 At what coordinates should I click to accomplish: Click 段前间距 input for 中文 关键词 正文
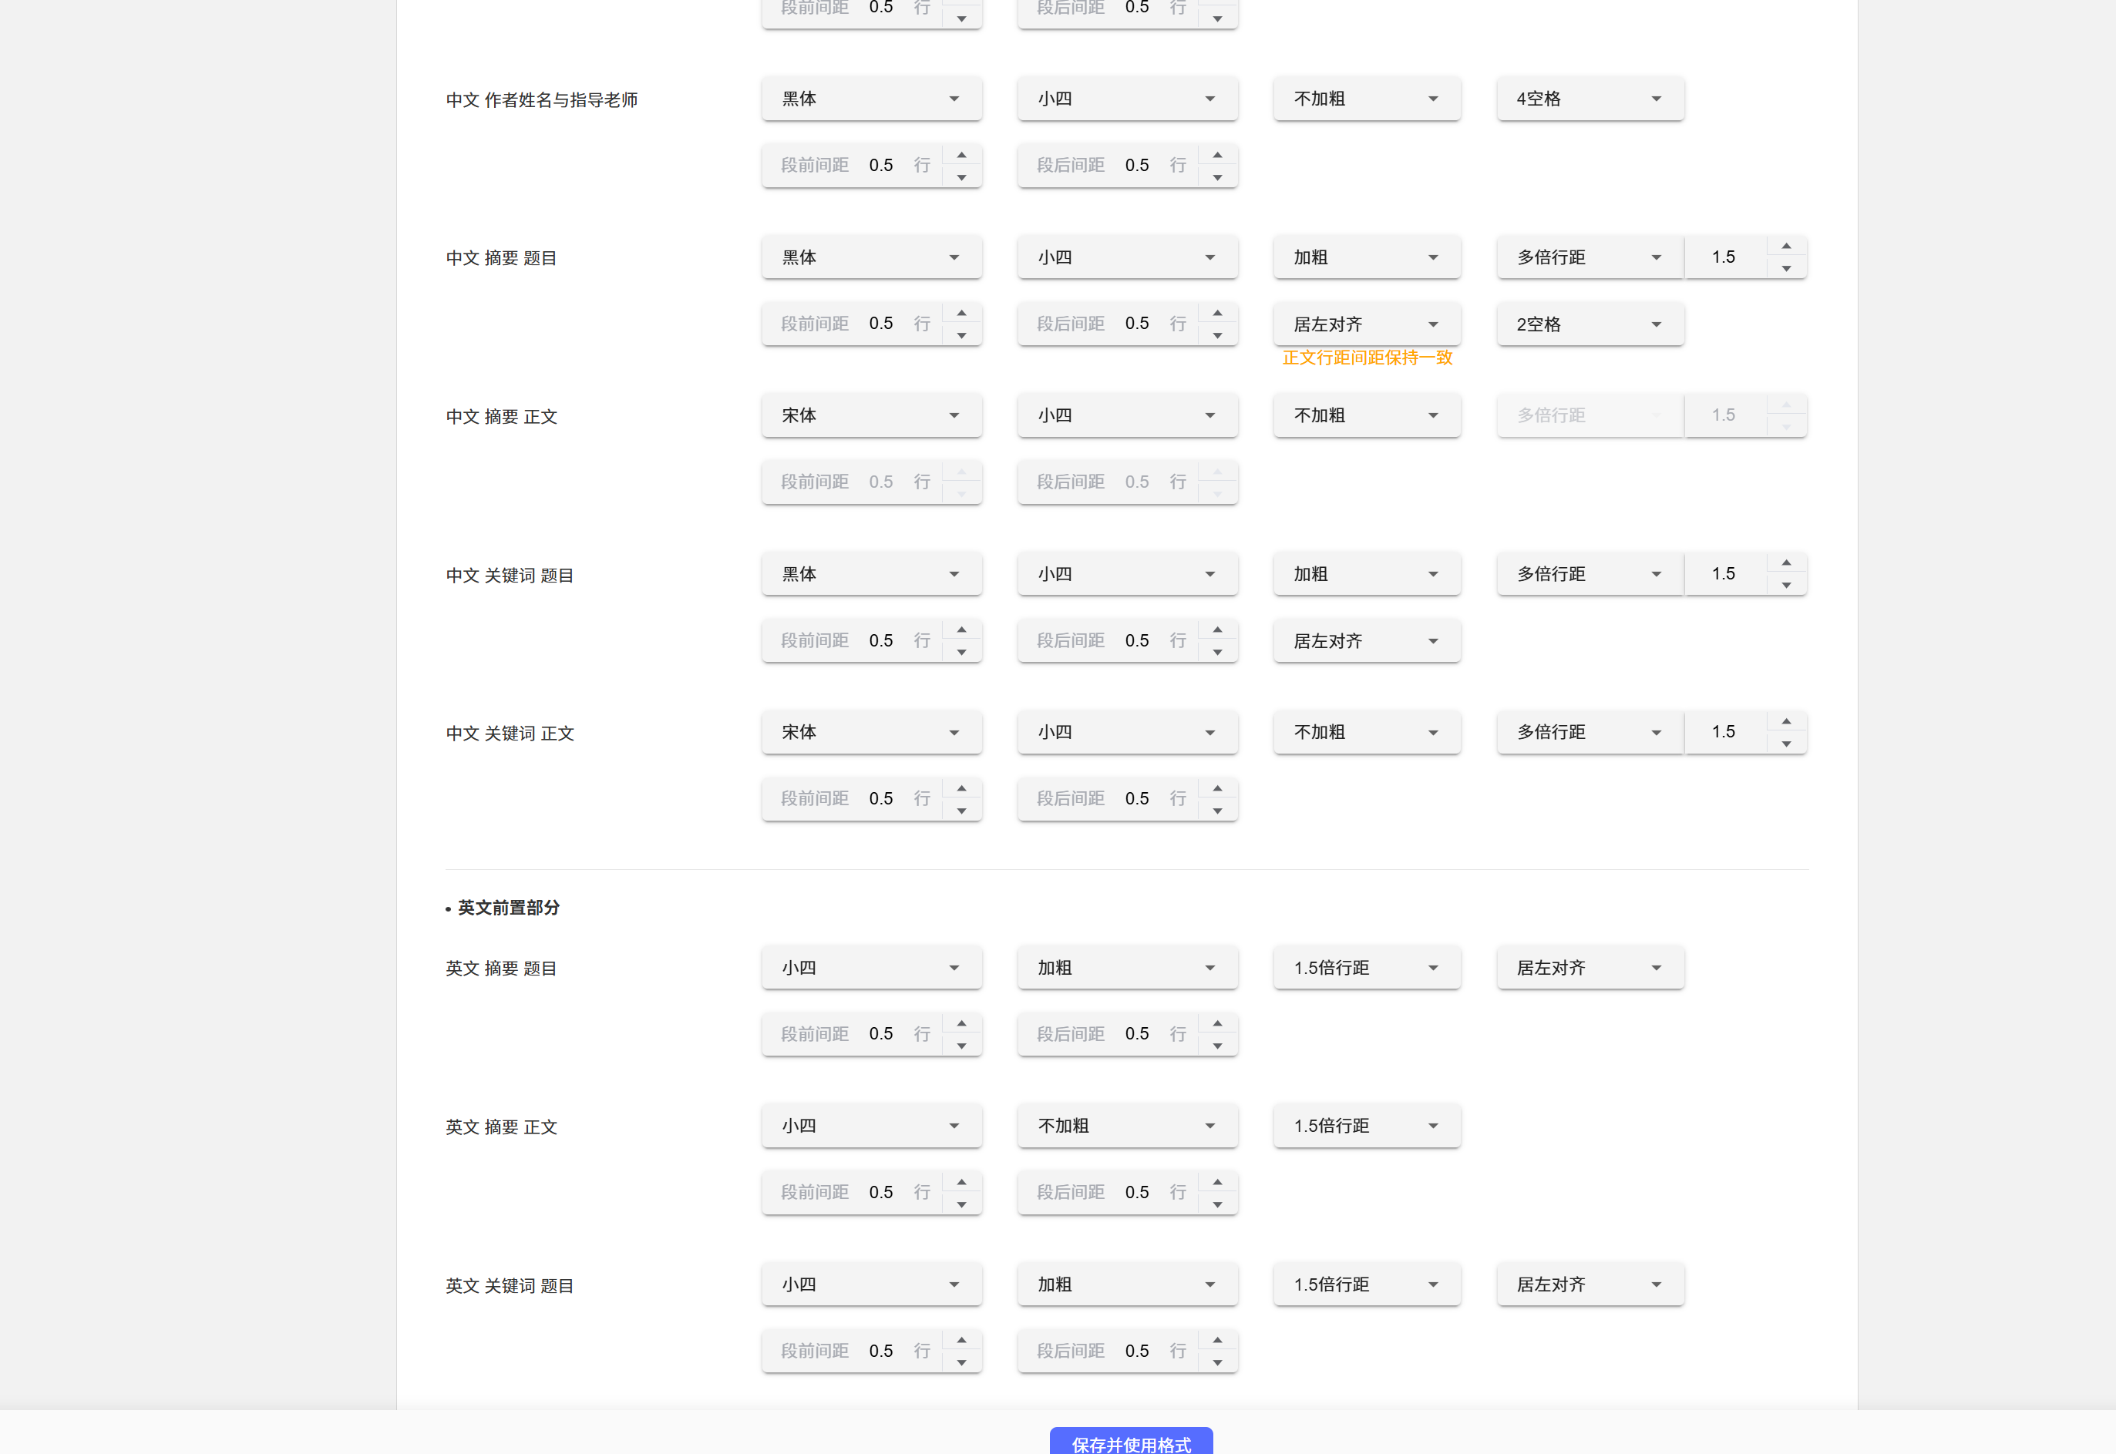coord(880,799)
